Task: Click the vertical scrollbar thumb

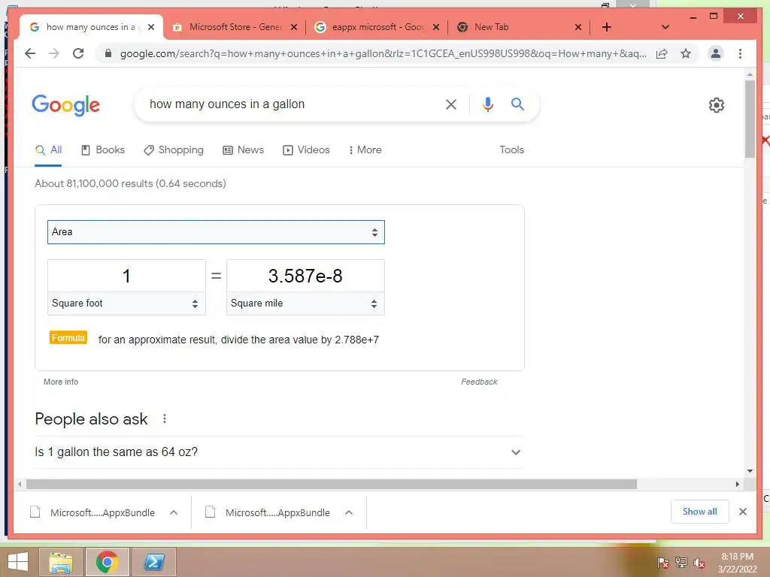Action: [x=750, y=119]
